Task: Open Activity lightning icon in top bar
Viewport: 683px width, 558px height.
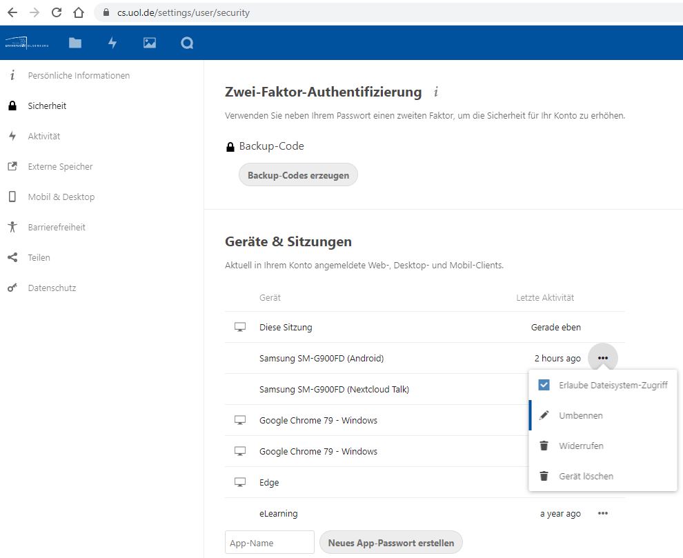Action: 112,43
